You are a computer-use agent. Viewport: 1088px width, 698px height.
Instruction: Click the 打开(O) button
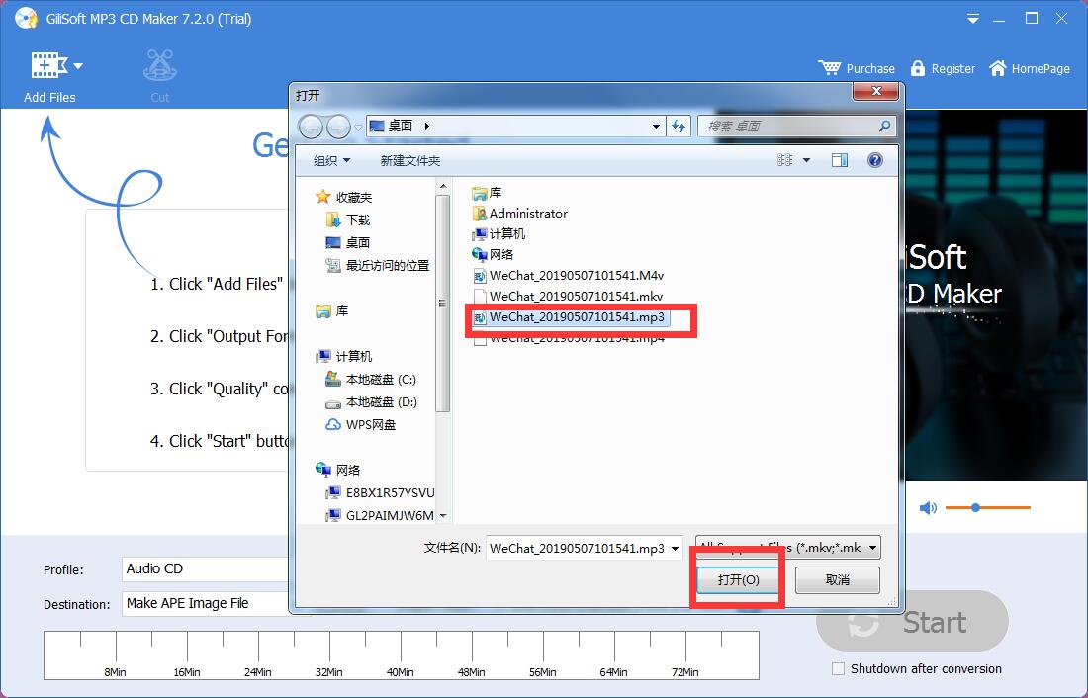coord(738,580)
